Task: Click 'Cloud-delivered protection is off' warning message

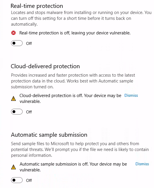Action: click(x=70, y=99)
